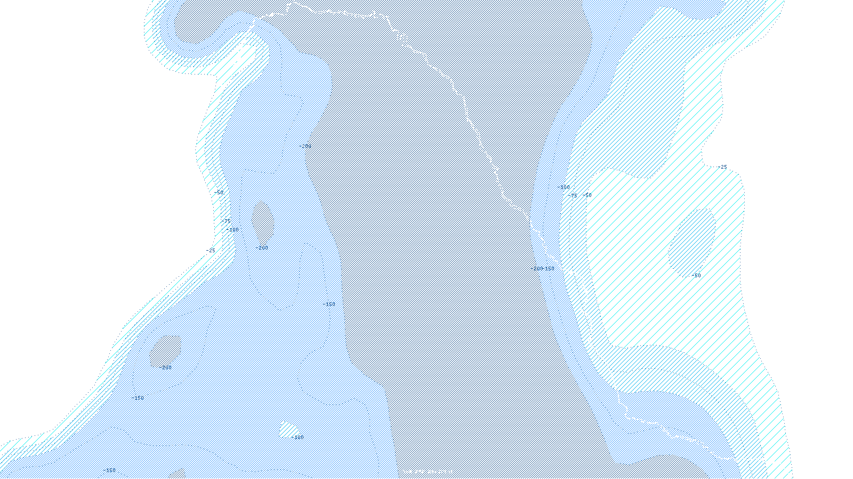Click the -150 label touching a -200 label
Viewport: 853px width, 479px height.
[x=549, y=269]
